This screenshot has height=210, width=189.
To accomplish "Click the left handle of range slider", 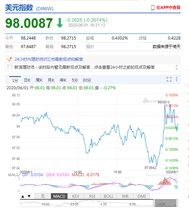I will (x=154, y=203).
